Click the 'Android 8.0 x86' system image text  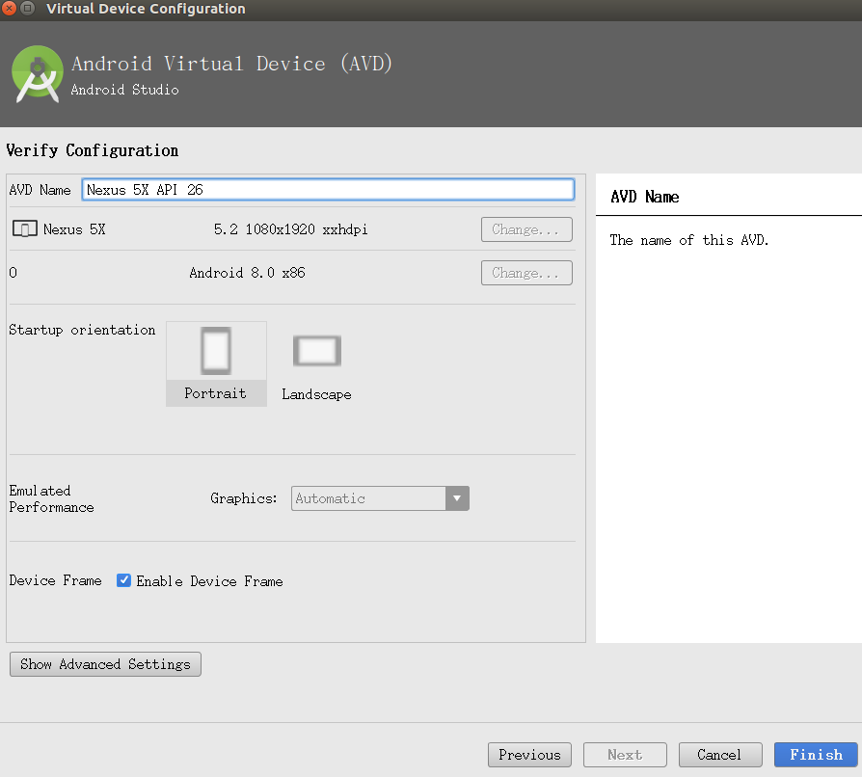pyautogui.click(x=248, y=273)
